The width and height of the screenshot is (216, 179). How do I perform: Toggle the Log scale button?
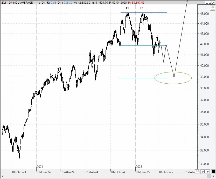tap(212, 8)
